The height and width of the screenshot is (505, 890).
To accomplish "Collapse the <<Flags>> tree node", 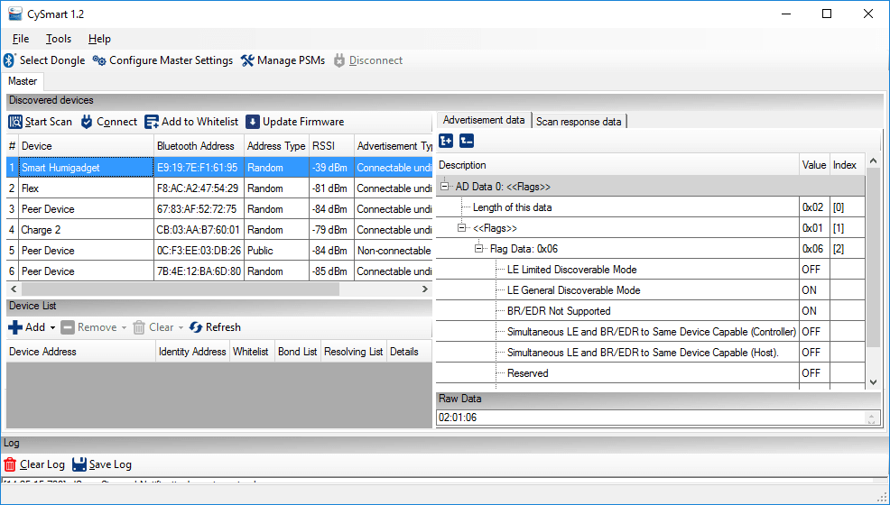I will tap(461, 228).
